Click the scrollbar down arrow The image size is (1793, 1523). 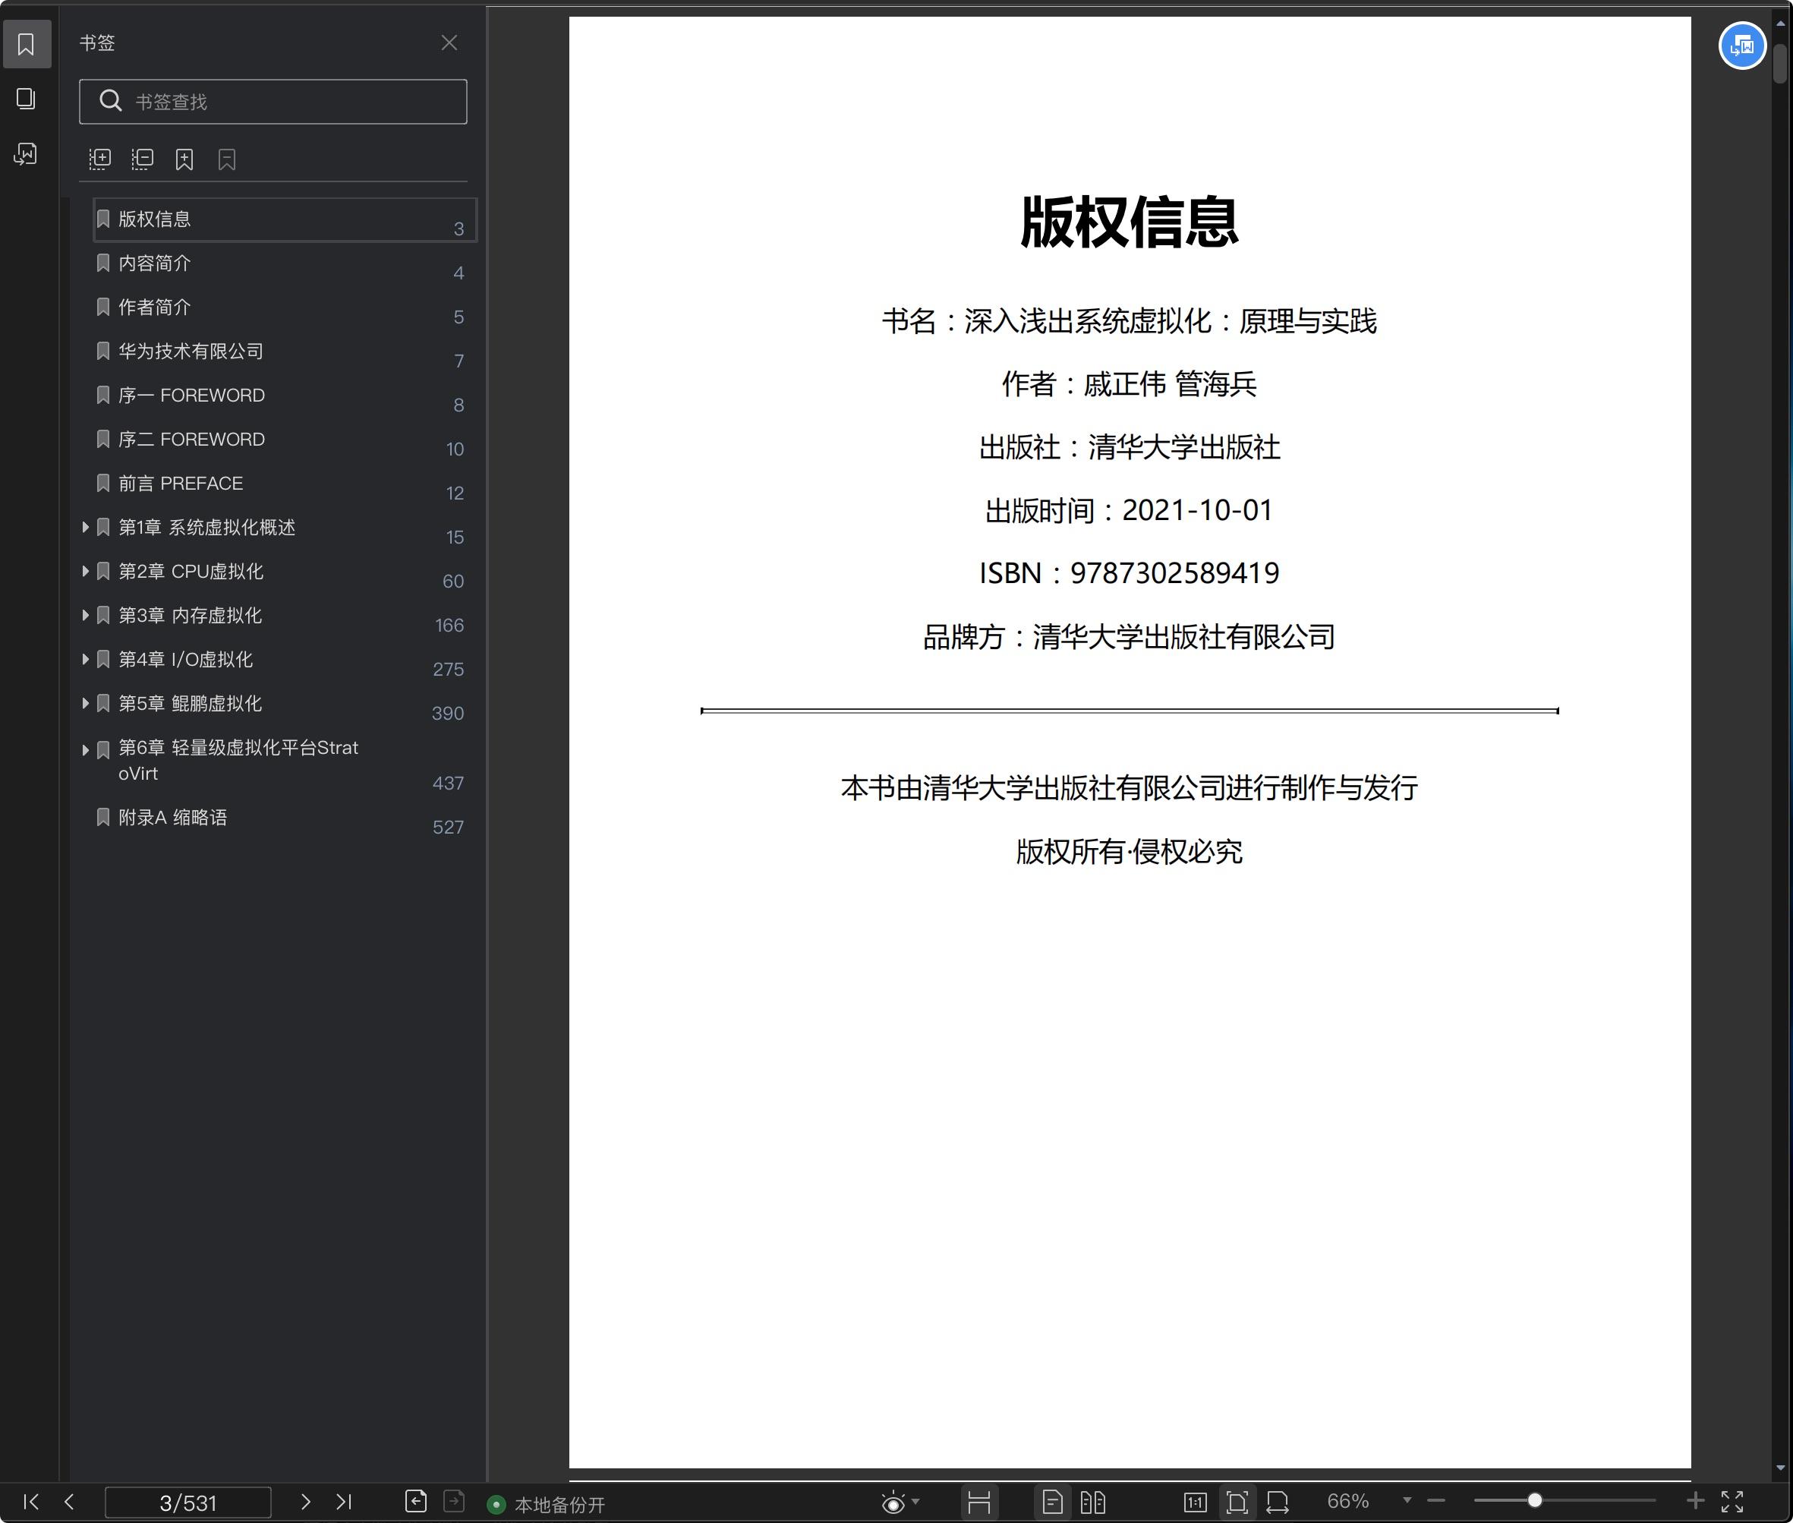pos(1780,1468)
